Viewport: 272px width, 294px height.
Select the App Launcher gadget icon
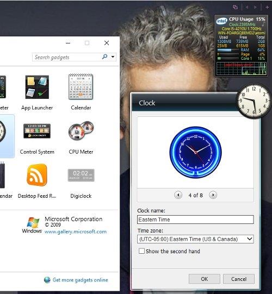coord(37,87)
